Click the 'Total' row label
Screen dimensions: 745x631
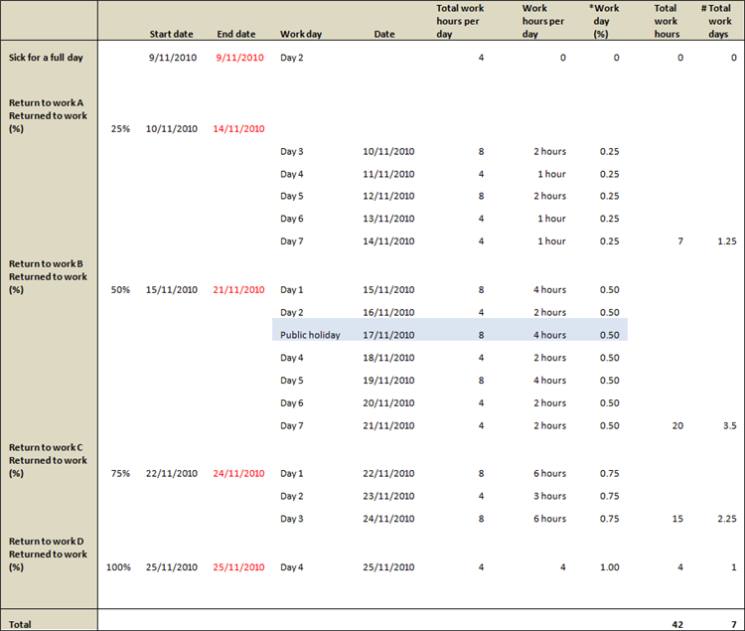20,624
